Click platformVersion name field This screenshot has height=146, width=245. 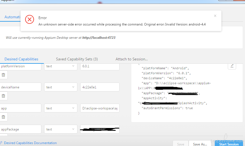(x=21, y=66)
